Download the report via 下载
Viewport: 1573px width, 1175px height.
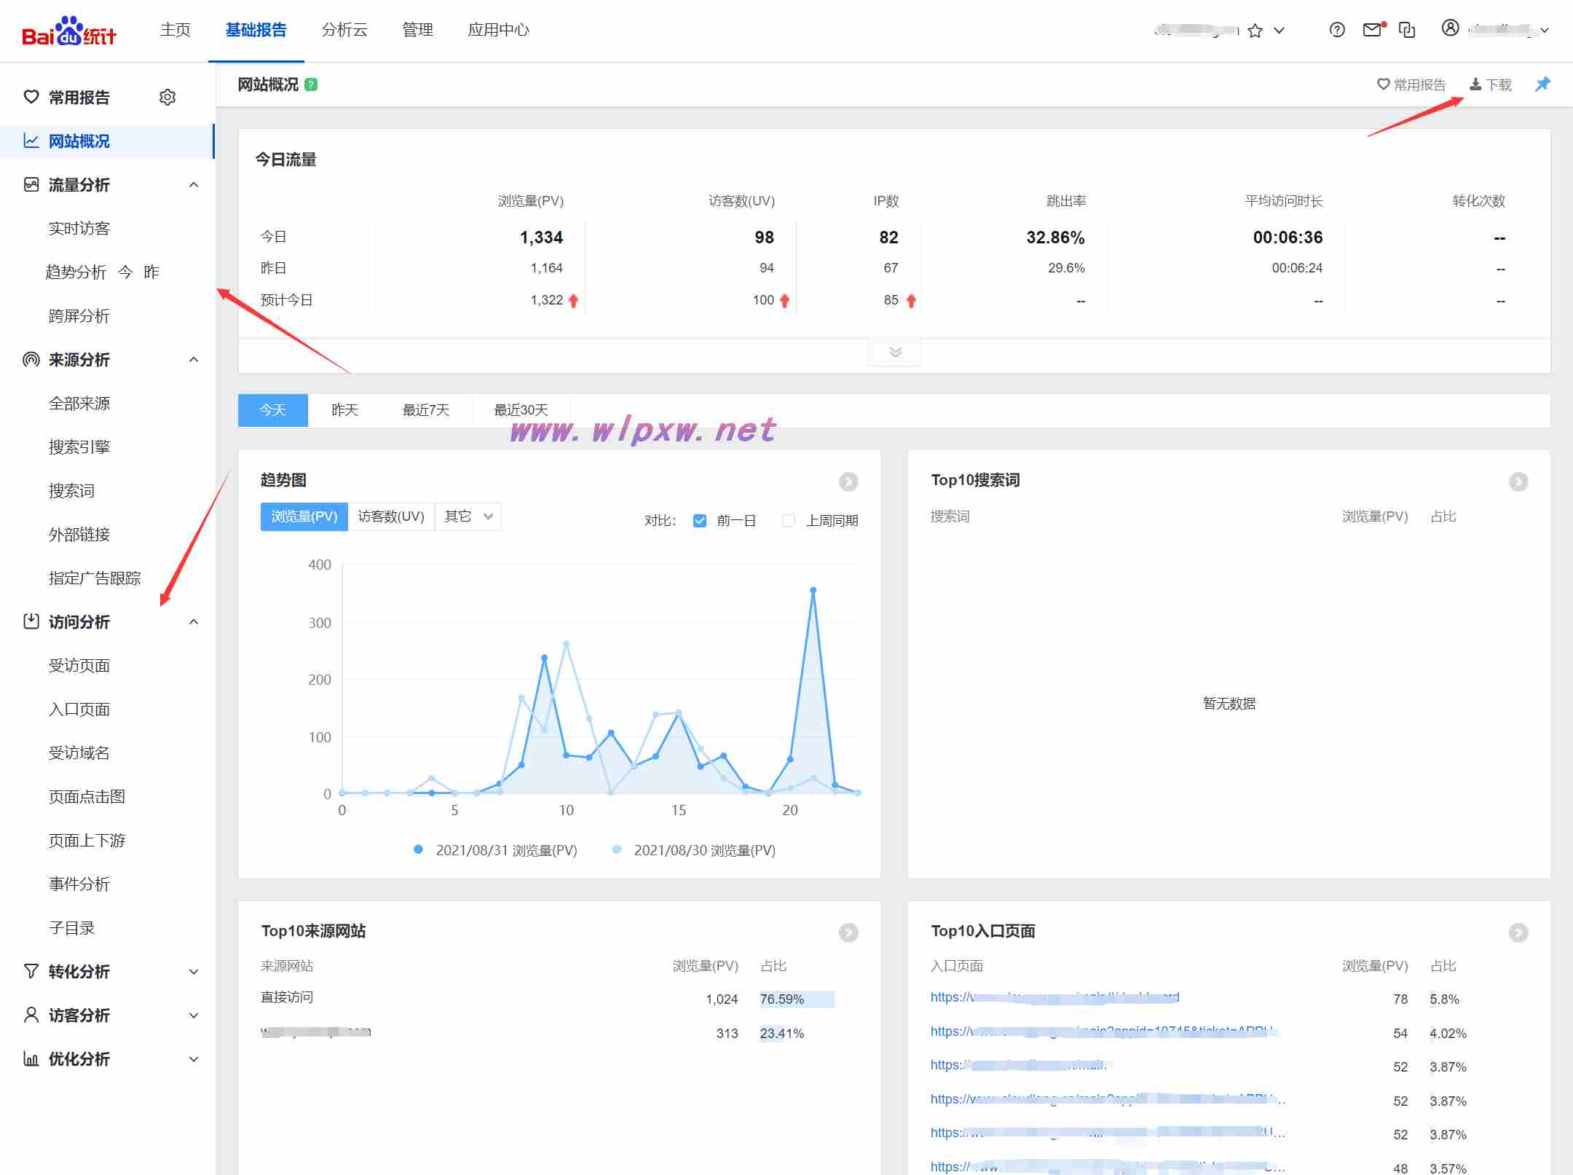pos(1490,85)
